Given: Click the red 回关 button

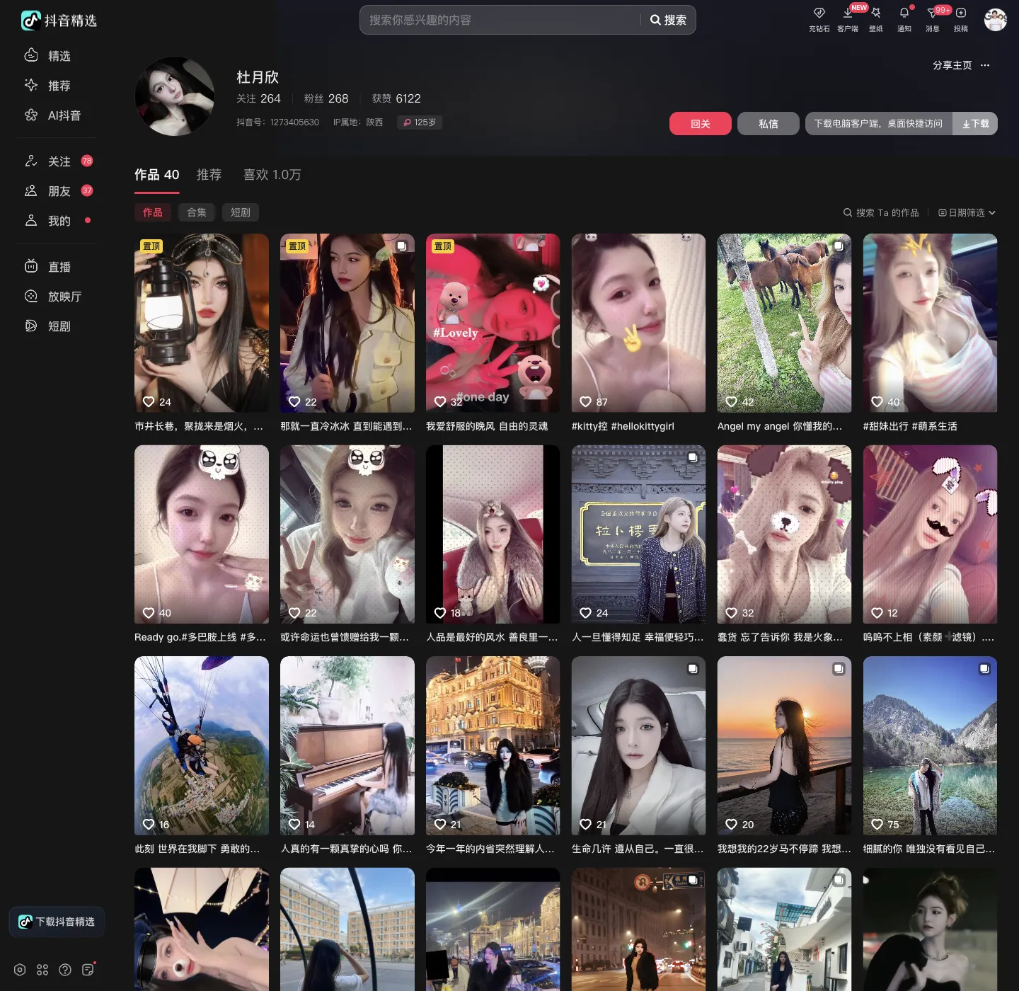Looking at the screenshot, I should (701, 124).
